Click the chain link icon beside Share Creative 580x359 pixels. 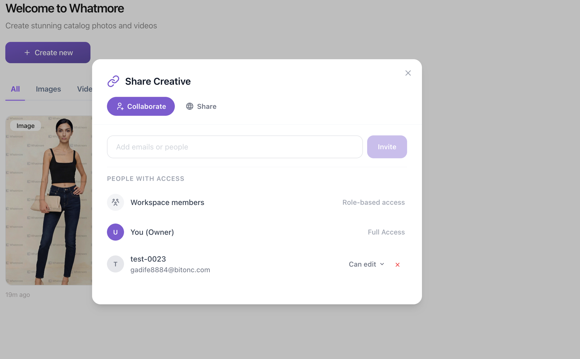coord(113,81)
